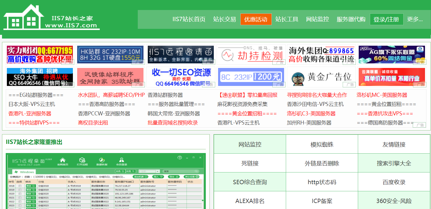Open the 韩国大带宽-亚洲服务器 link
This screenshot has height=209, width=431.
[x=174, y=114]
